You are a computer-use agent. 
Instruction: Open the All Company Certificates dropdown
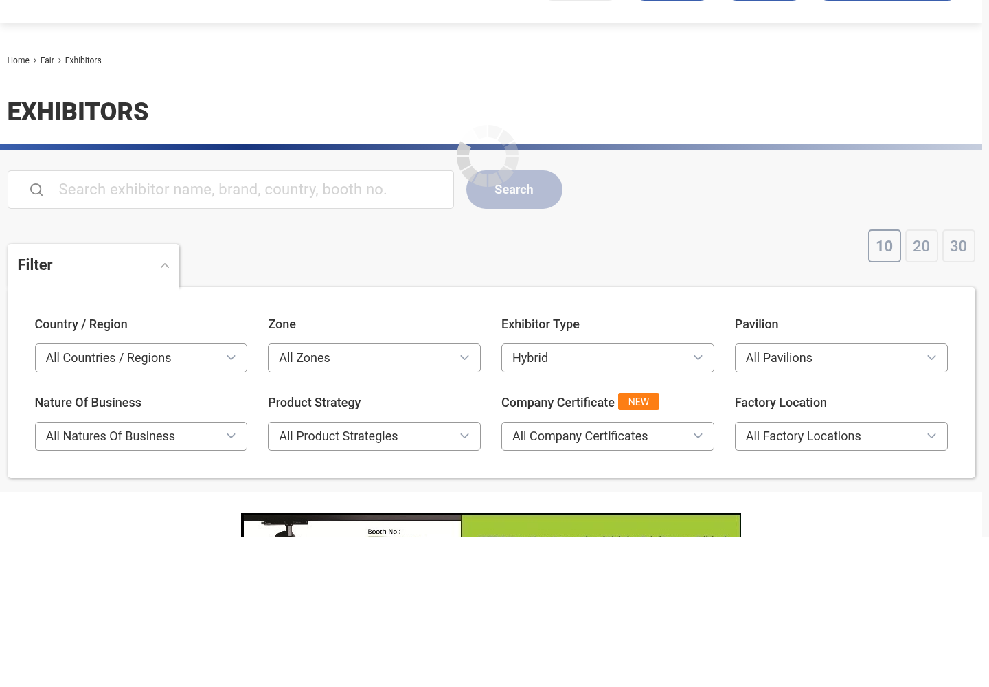point(608,436)
